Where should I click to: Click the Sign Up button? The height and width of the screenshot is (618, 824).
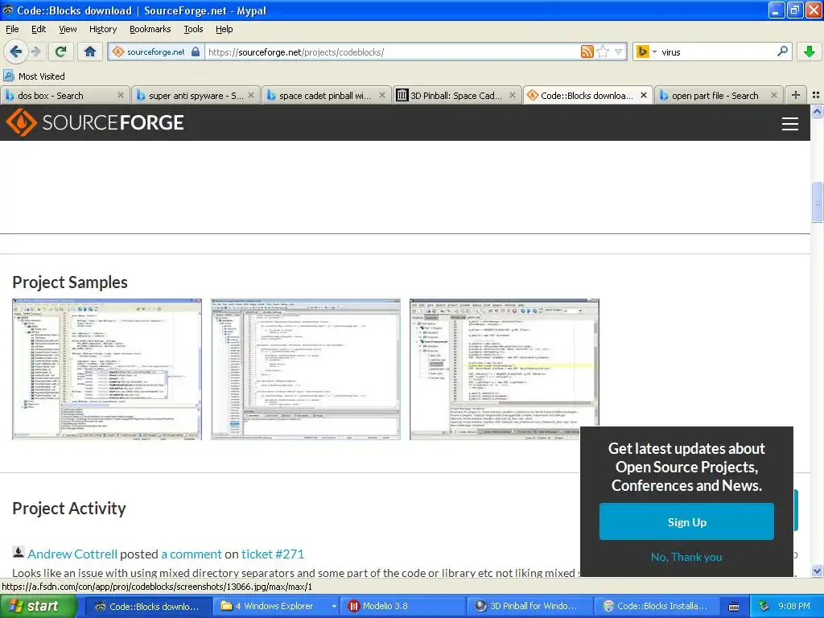coord(686,521)
